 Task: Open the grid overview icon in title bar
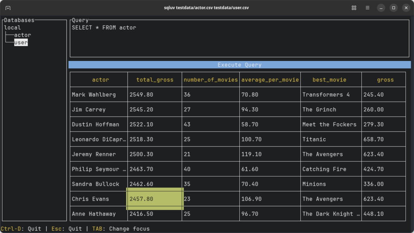354,8
